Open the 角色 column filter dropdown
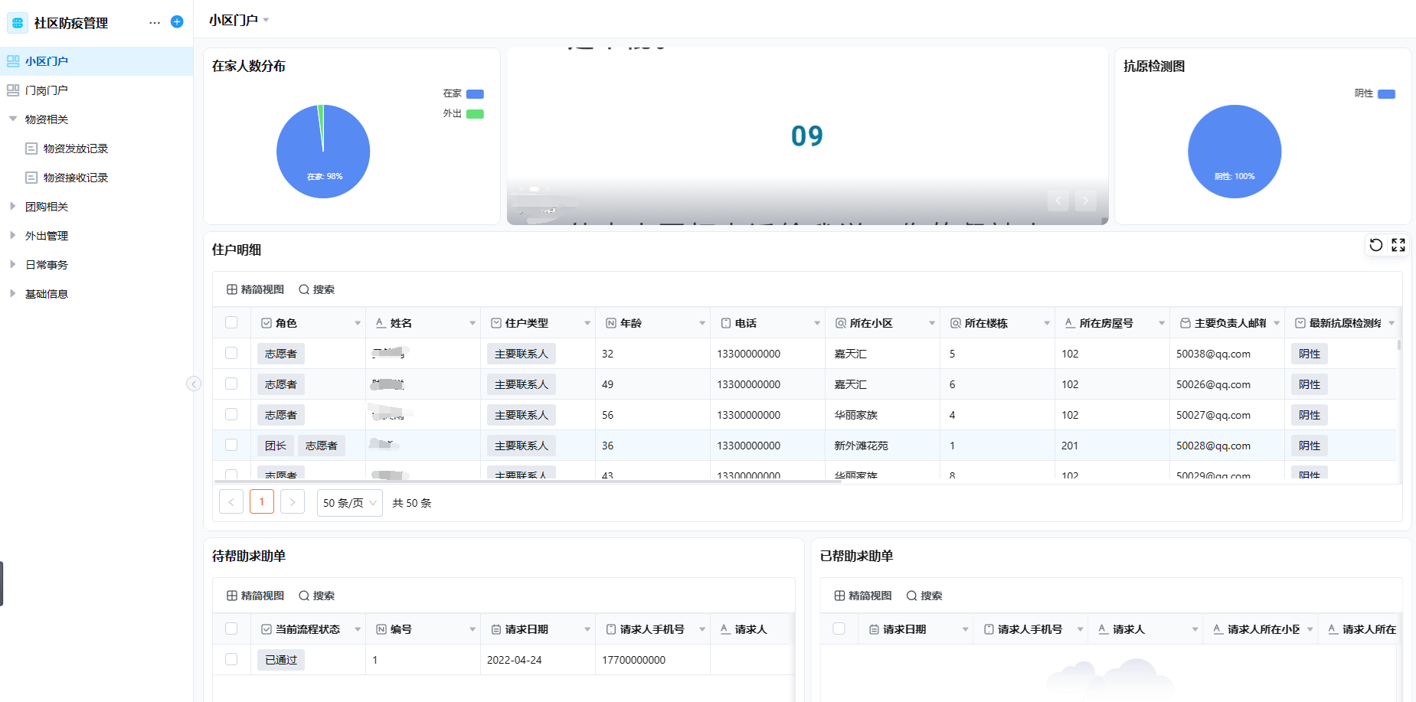The height and width of the screenshot is (702, 1416). click(358, 322)
